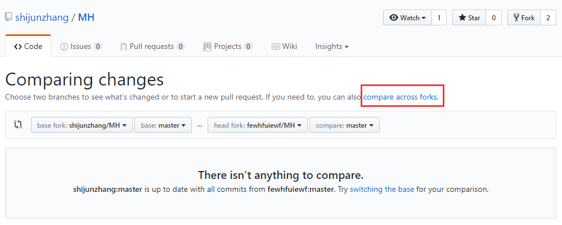Click the Wiki book icon
Viewport: 562px width, 225px height.
[x=276, y=47]
